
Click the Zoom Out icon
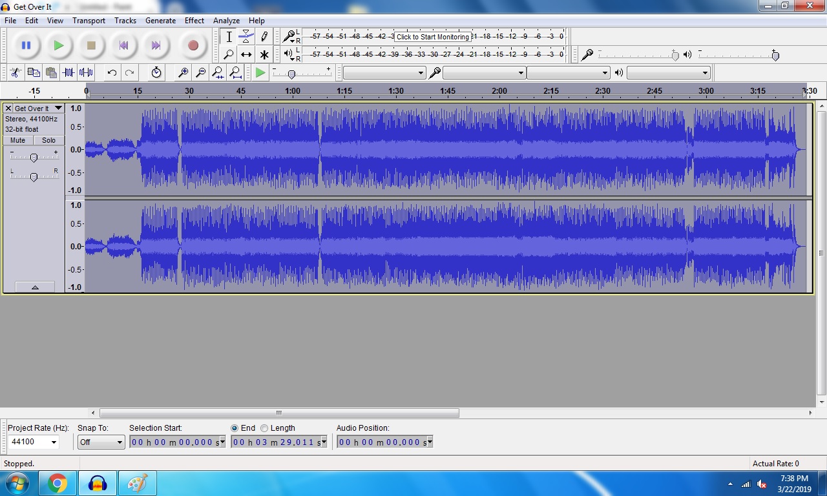click(201, 73)
